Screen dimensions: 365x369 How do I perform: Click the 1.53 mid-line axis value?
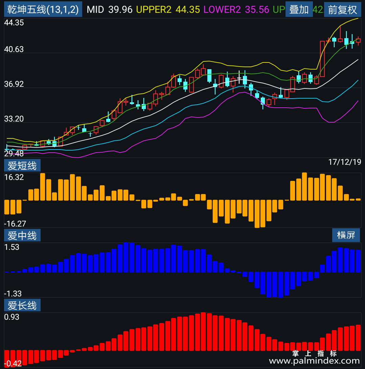pyautogui.click(x=12, y=247)
